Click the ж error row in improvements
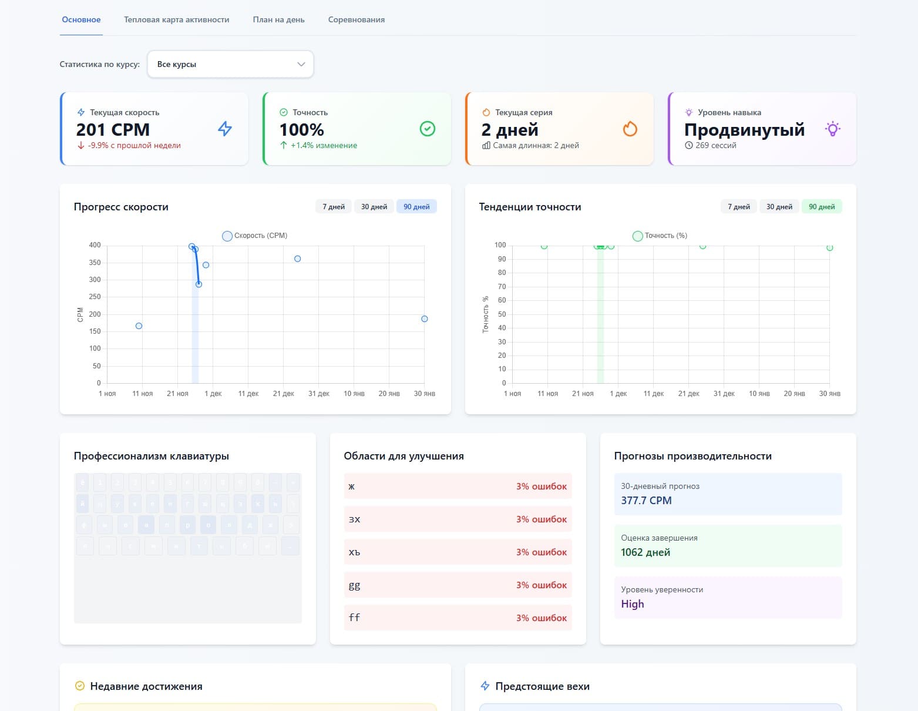This screenshot has width=918, height=711. 458,486
